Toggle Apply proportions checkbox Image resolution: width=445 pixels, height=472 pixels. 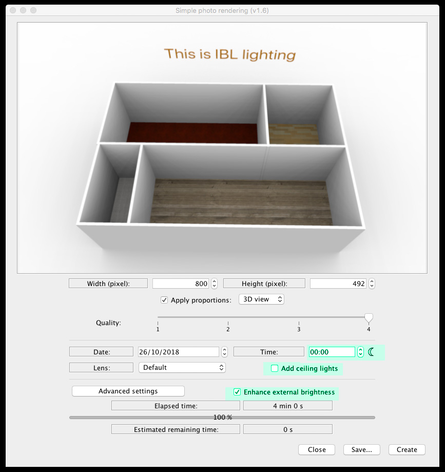tap(164, 300)
